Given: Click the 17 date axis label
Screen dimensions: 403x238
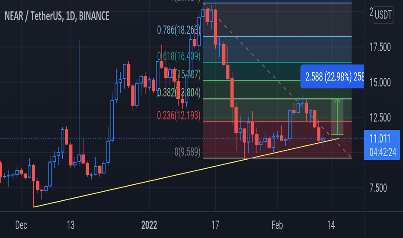Looking at the screenshot, I should coord(215,225).
